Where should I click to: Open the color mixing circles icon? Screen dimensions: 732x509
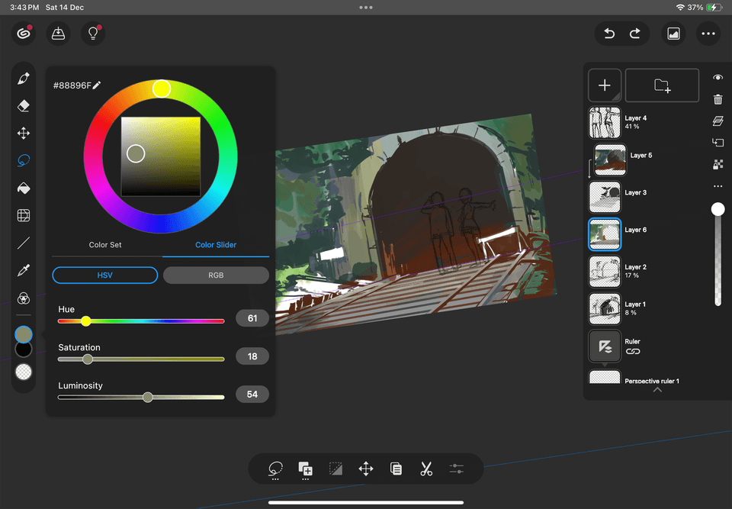tap(24, 298)
